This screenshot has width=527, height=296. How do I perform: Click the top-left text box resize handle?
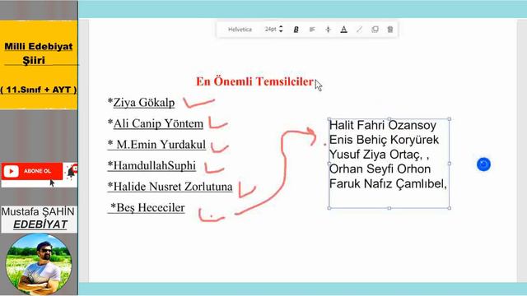click(329, 119)
